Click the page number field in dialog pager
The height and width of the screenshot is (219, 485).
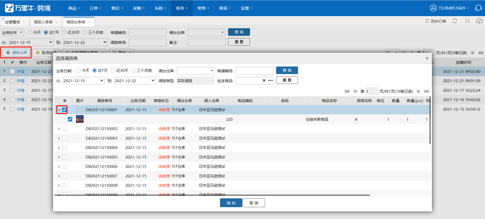click(372, 91)
